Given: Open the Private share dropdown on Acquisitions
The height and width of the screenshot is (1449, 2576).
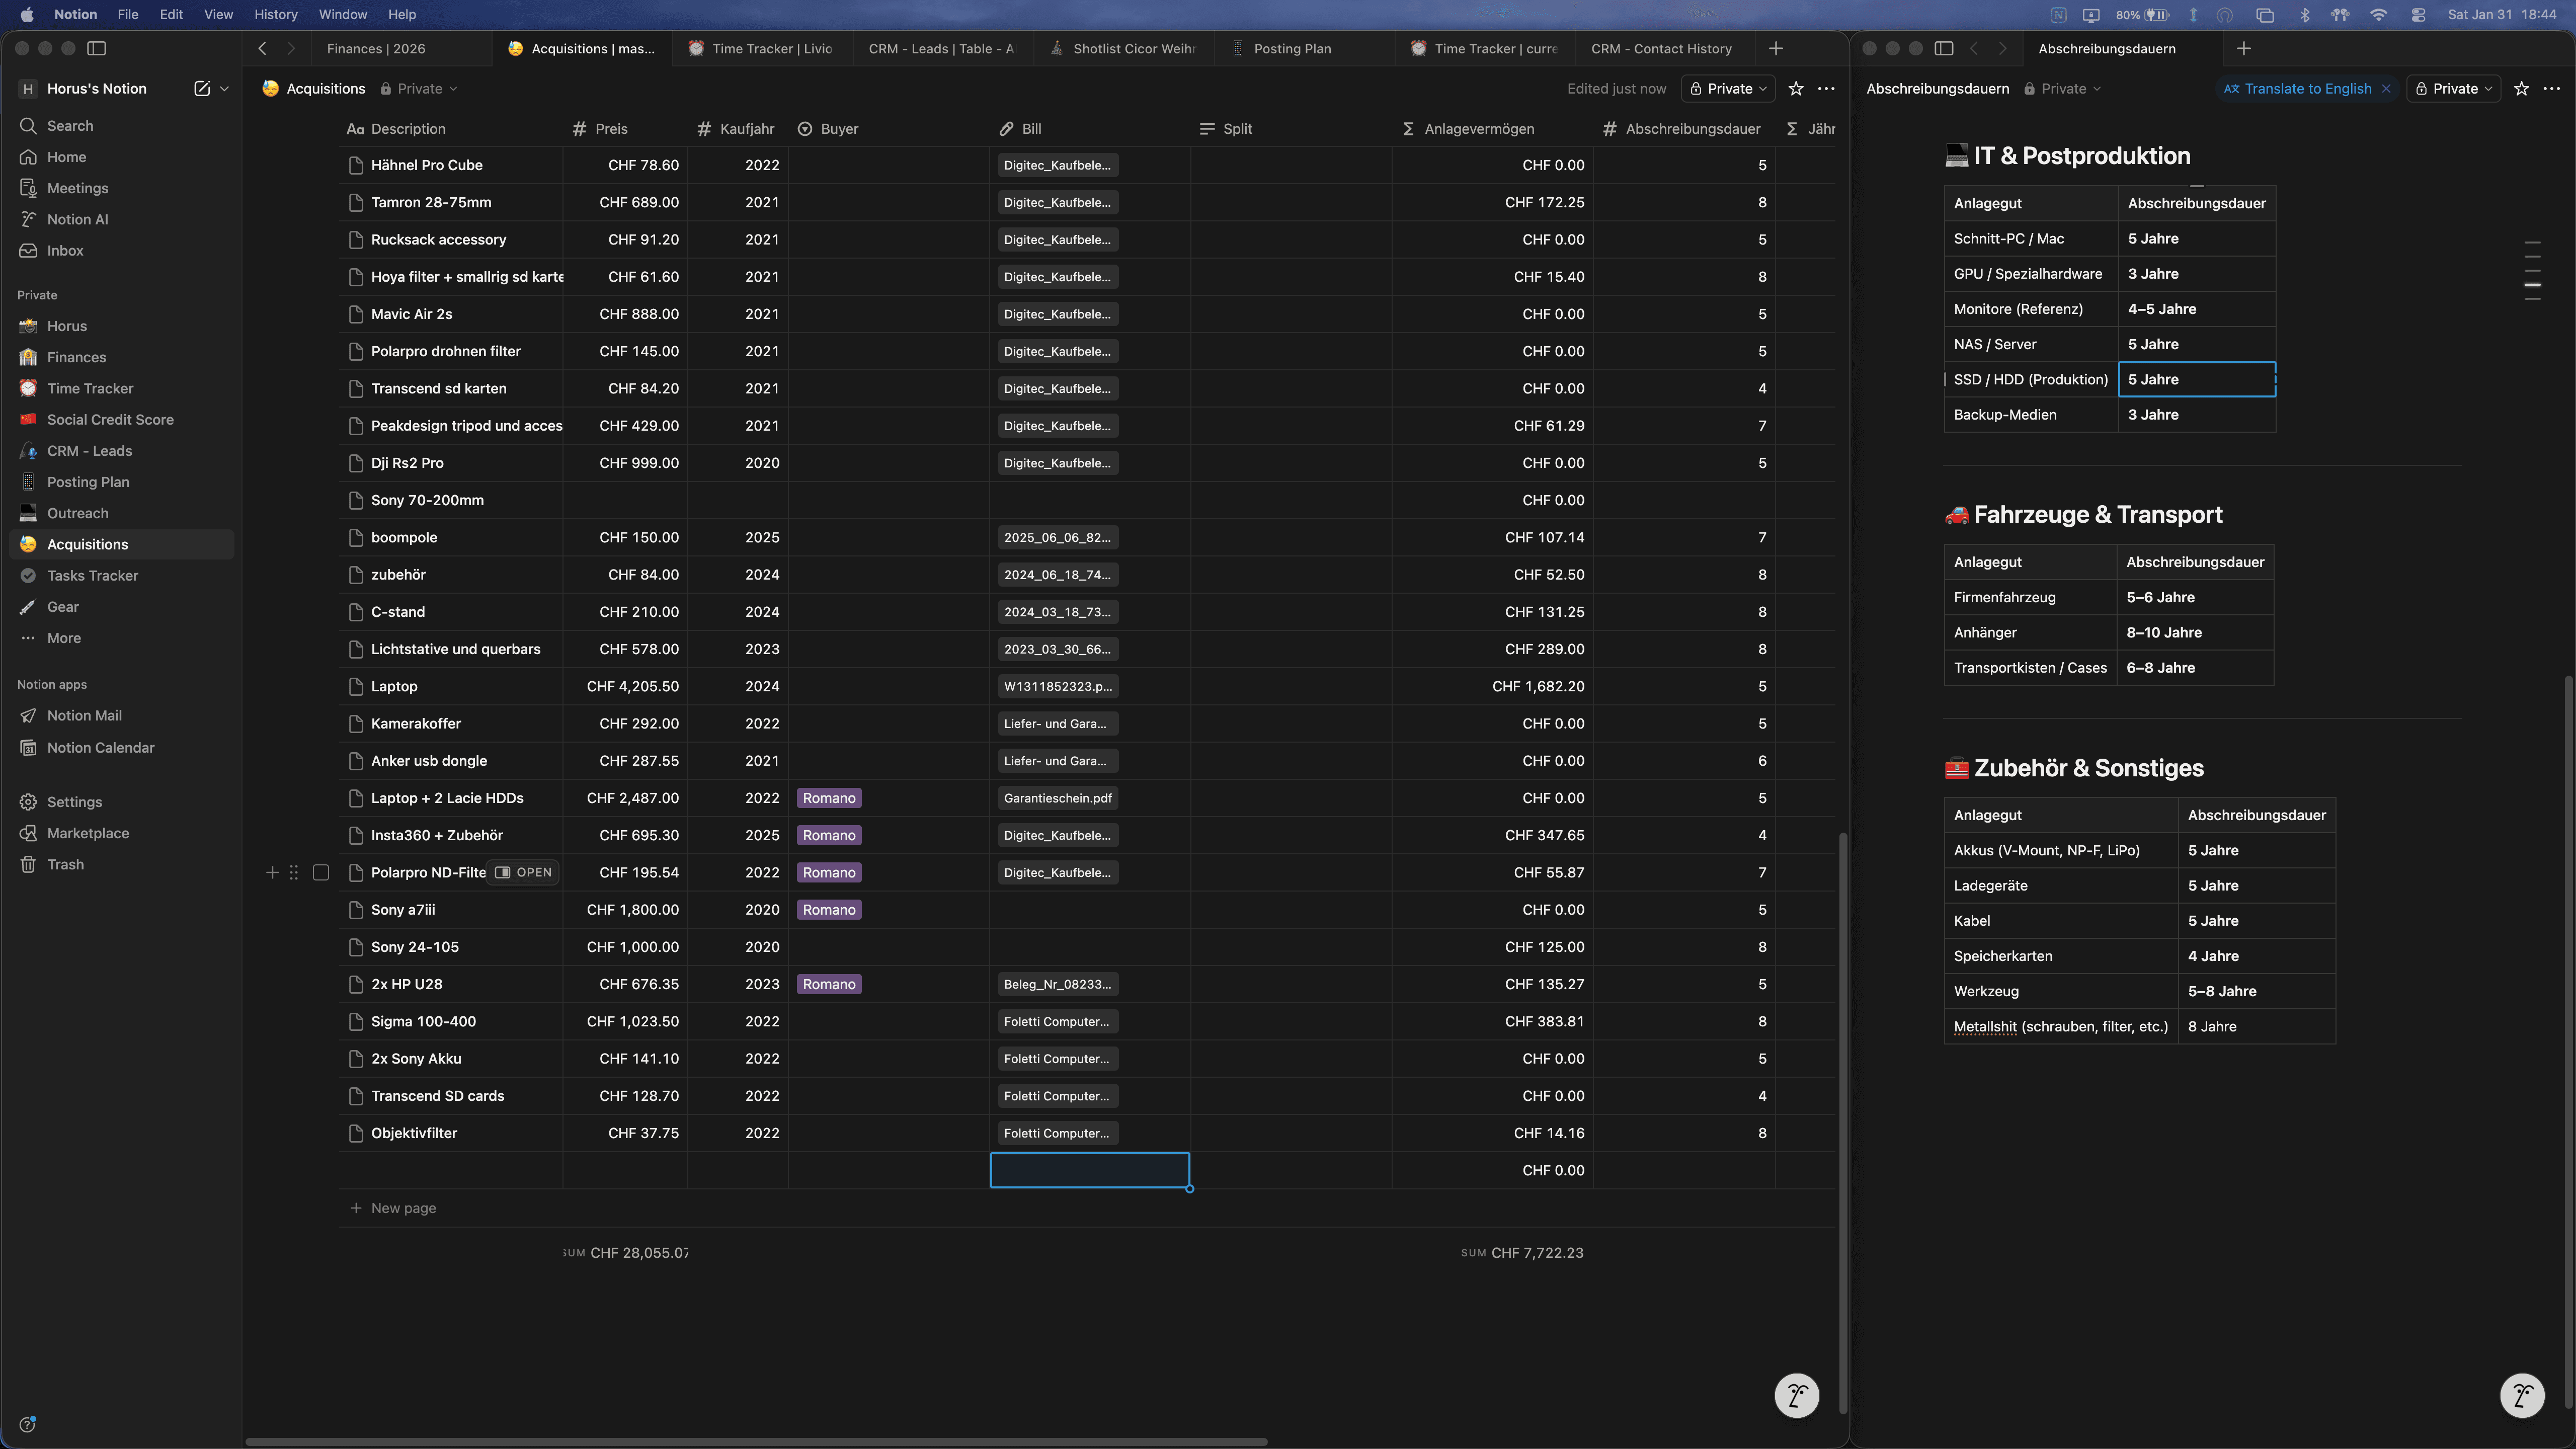Looking at the screenshot, I should coord(1728,89).
